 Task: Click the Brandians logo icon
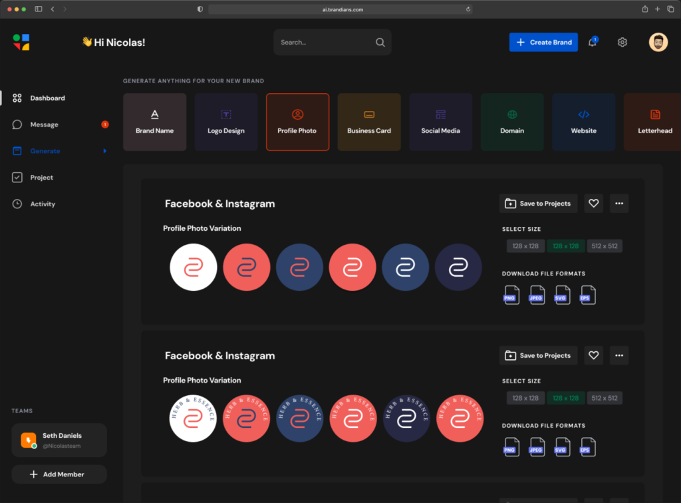click(21, 43)
